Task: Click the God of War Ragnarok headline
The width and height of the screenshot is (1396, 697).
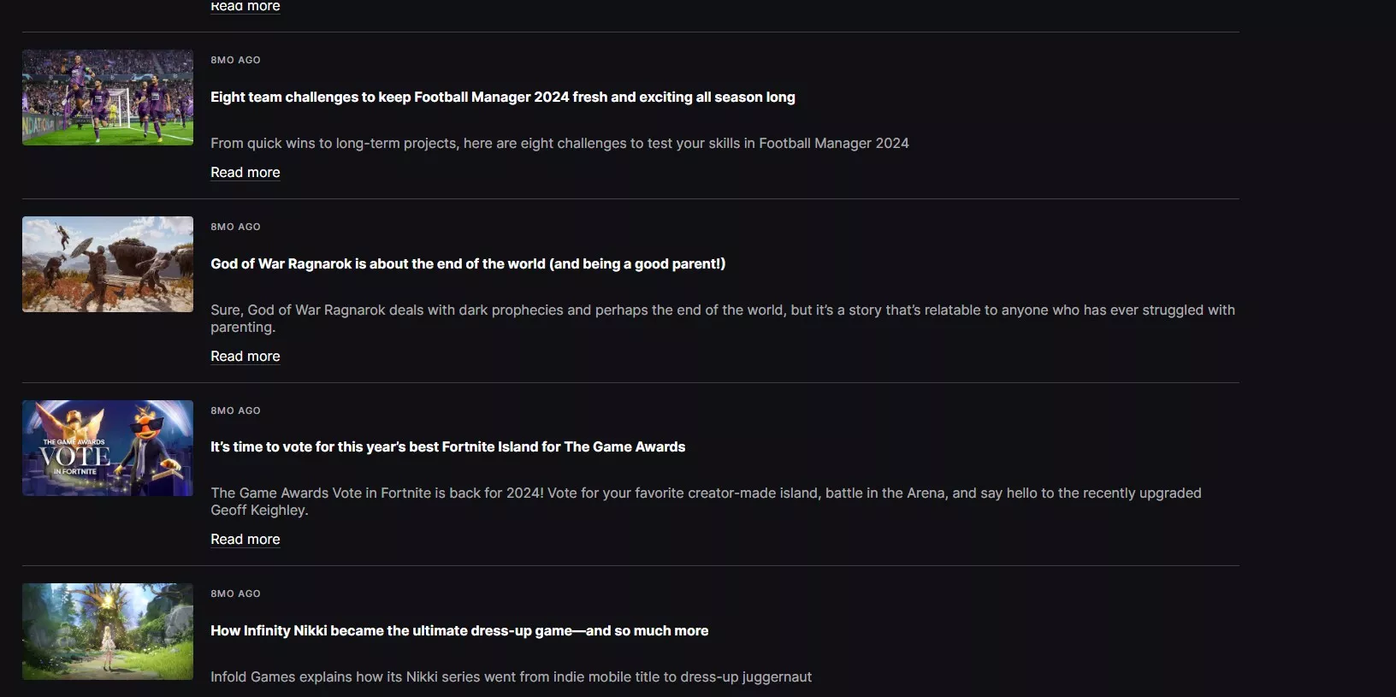Action: (467, 264)
